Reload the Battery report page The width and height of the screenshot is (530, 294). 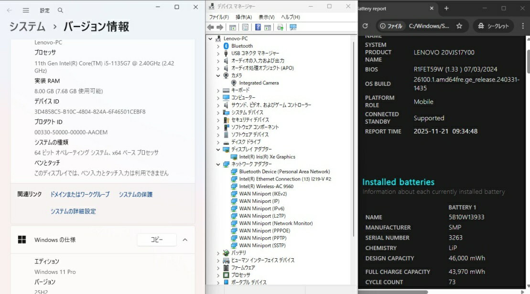click(365, 26)
